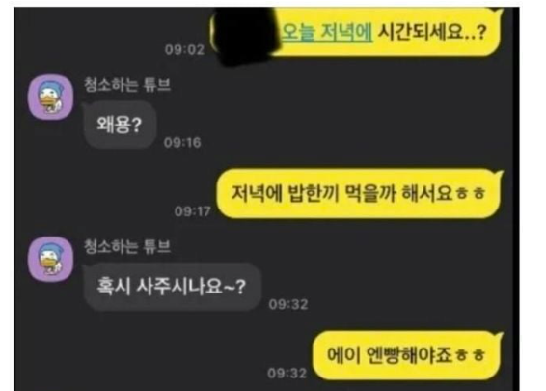Open the 청소하는 튜브 avatar above 왜용?
The height and width of the screenshot is (391, 546).
[x=51, y=98]
